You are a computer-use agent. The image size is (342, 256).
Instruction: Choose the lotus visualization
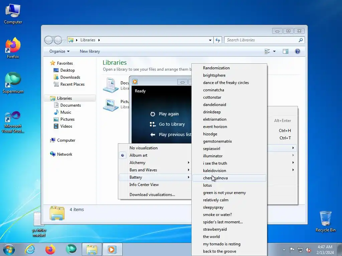[229, 185]
